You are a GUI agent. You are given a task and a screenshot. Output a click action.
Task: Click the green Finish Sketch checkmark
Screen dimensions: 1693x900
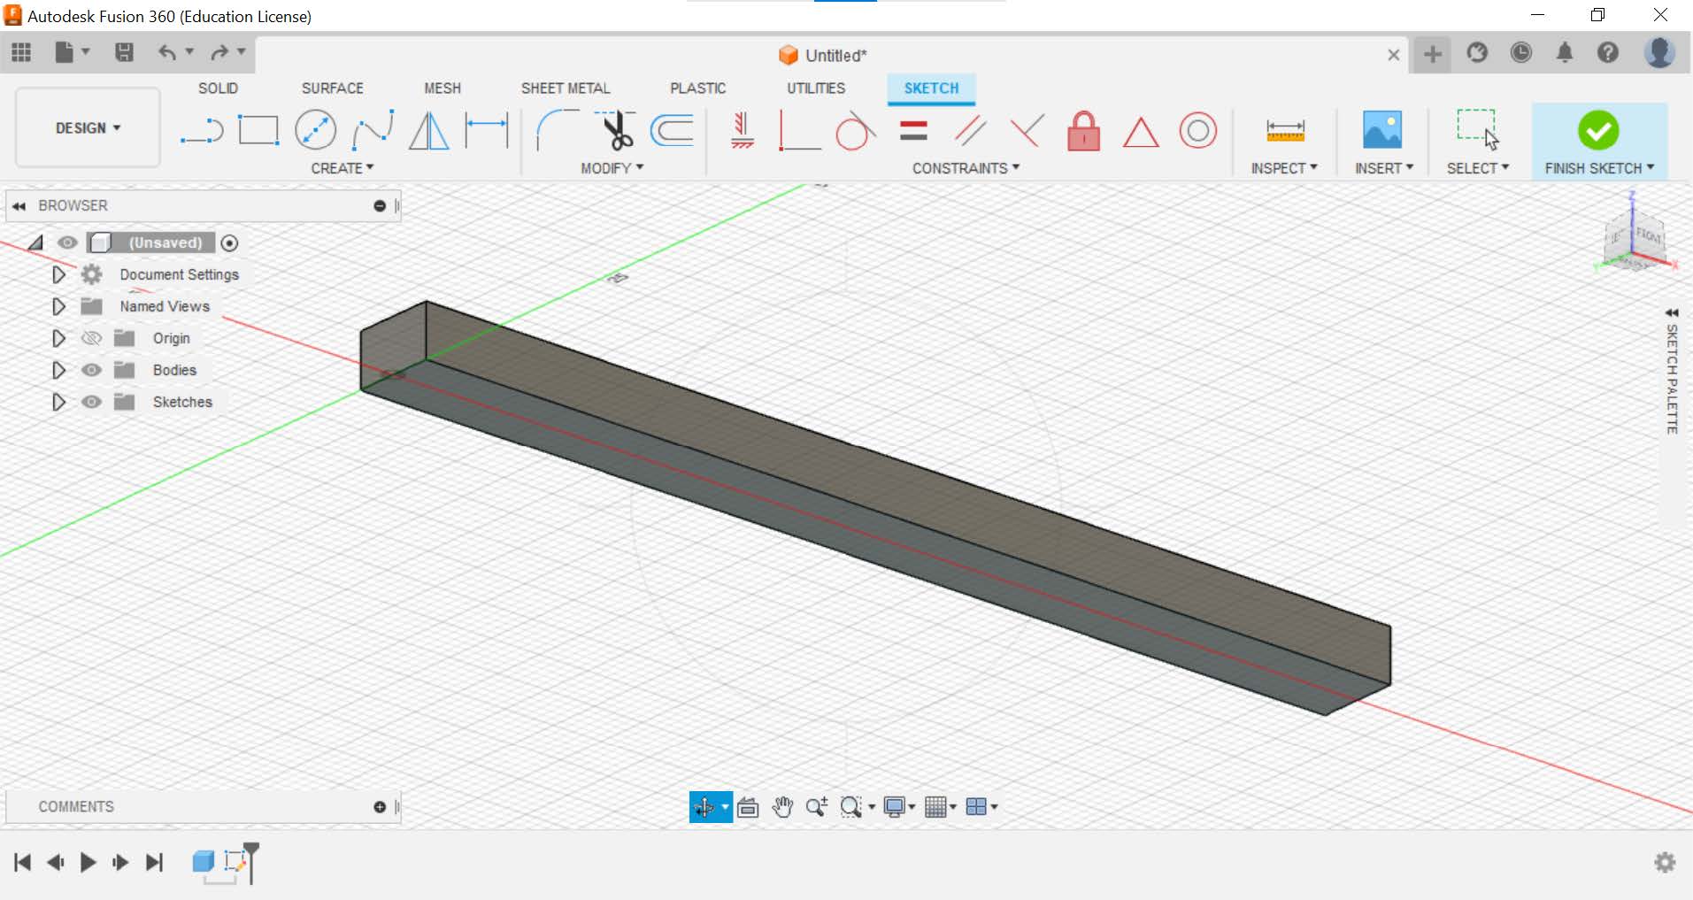[1598, 131]
